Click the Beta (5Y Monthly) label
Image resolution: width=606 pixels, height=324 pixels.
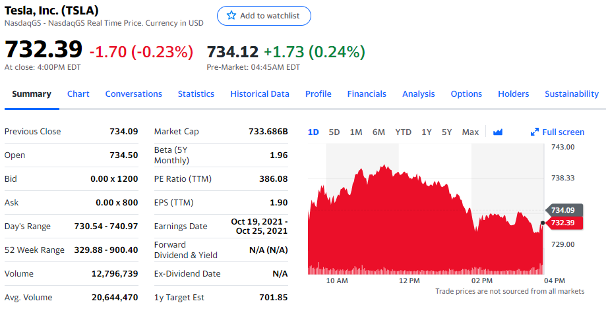tap(171, 155)
